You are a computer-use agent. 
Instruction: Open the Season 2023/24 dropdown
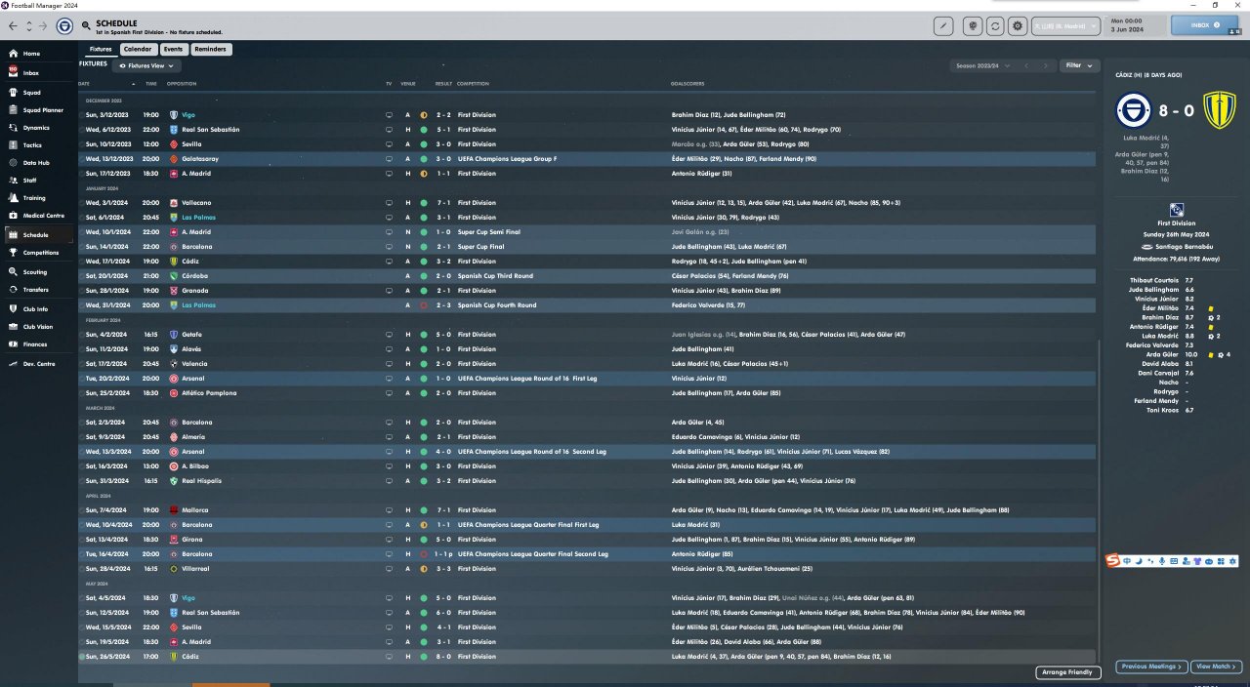tap(982, 66)
